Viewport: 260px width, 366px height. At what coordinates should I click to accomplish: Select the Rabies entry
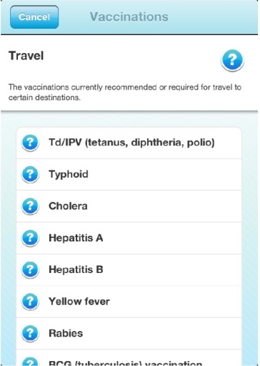tap(129, 333)
